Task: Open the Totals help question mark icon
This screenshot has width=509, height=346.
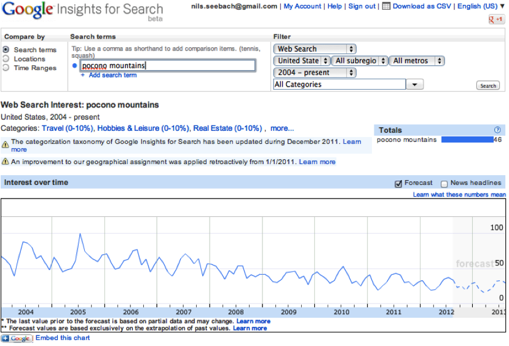Action: coord(497,130)
